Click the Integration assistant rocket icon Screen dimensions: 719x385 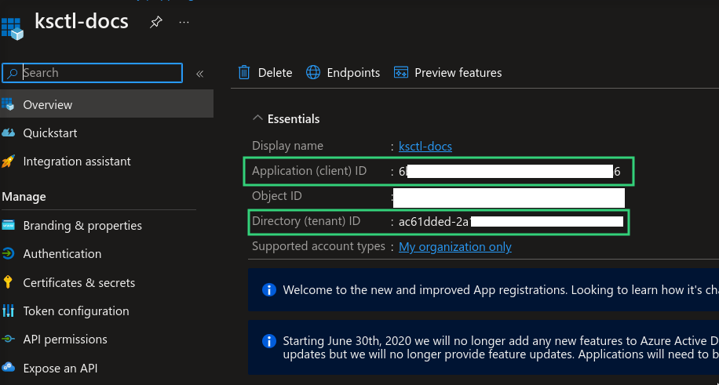[9, 162]
